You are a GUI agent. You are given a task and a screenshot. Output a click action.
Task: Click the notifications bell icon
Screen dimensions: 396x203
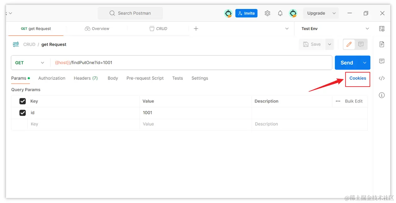[x=280, y=13]
